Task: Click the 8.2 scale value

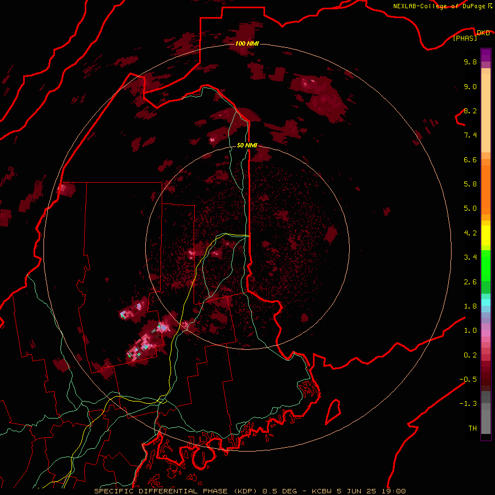Action: [470, 111]
